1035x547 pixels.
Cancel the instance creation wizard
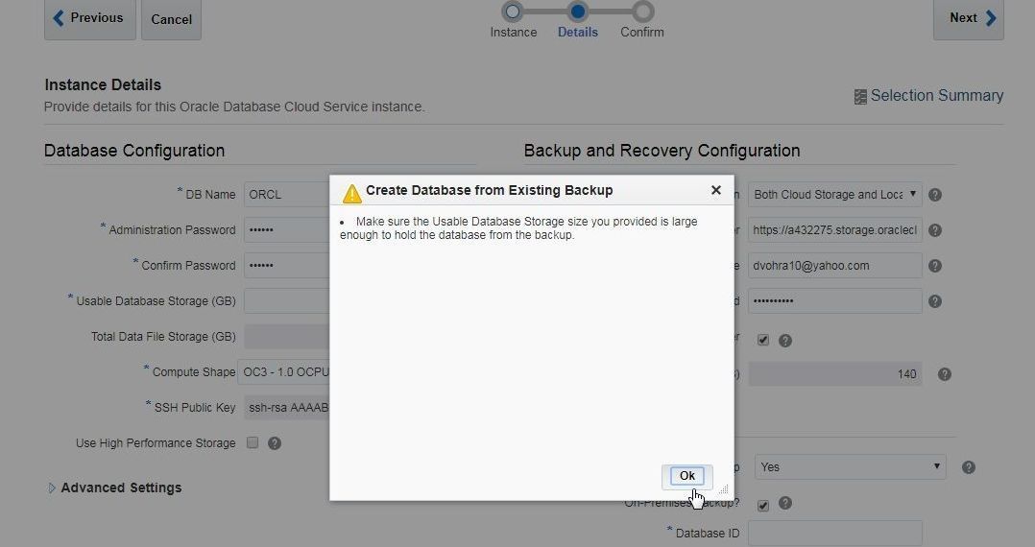click(171, 19)
